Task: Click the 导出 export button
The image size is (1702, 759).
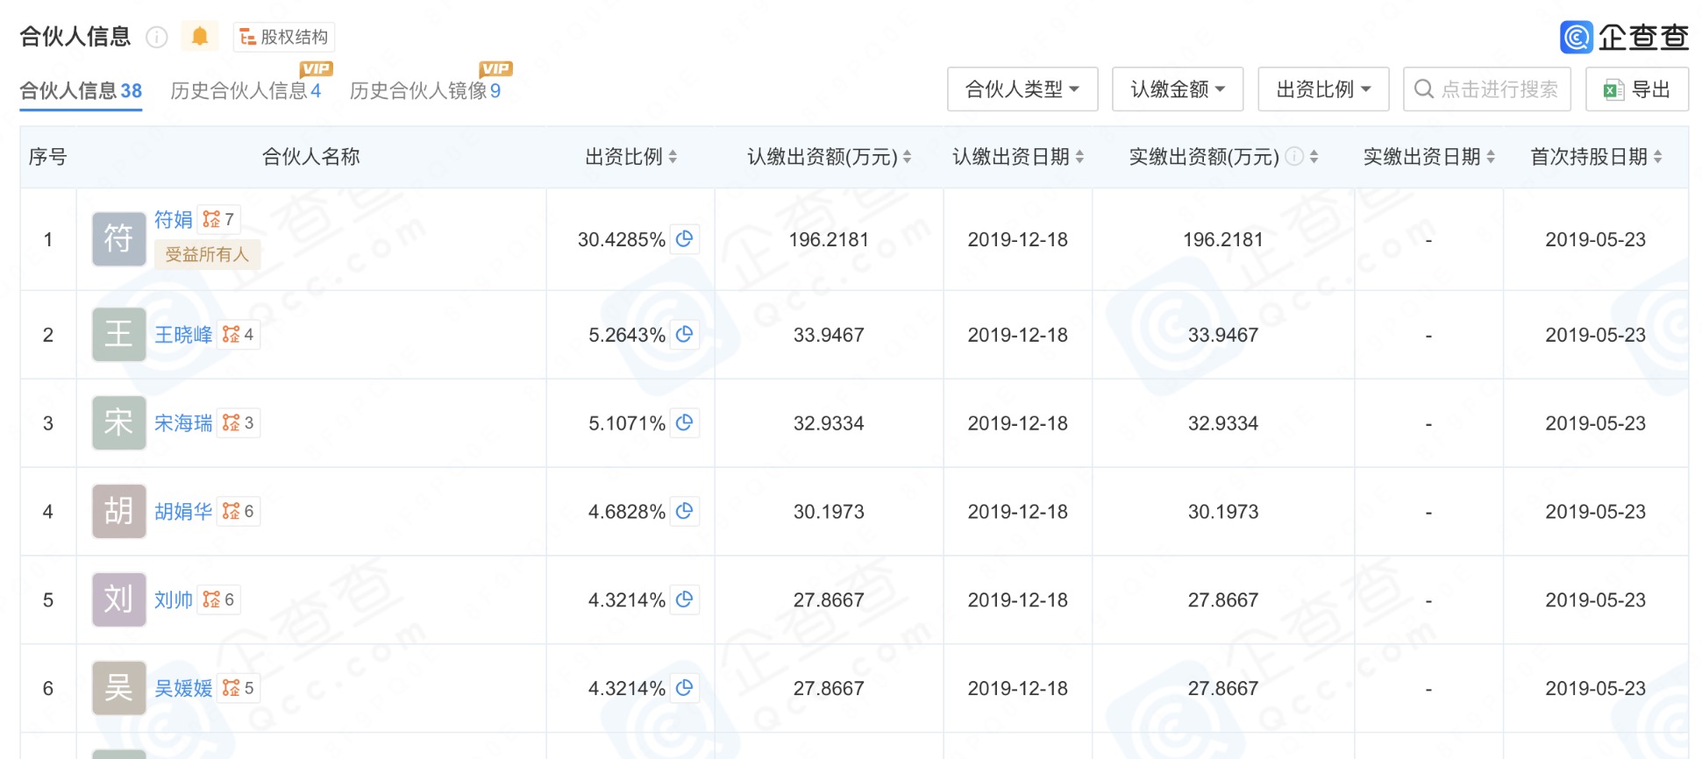Action: [x=1636, y=89]
